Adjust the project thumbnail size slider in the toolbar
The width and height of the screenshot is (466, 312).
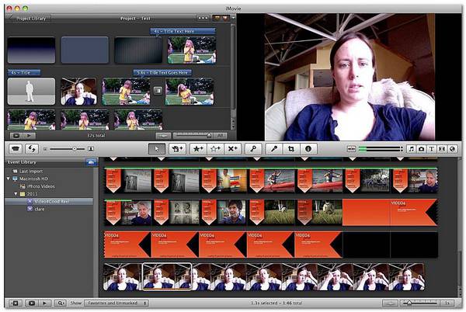[68, 149]
